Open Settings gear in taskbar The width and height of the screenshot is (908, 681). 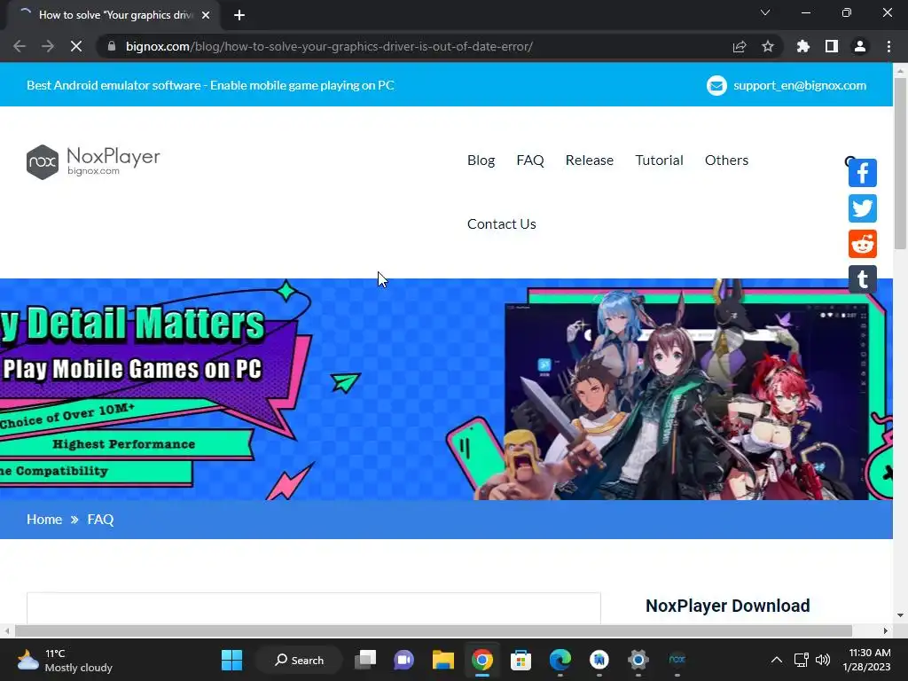click(638, 660)
